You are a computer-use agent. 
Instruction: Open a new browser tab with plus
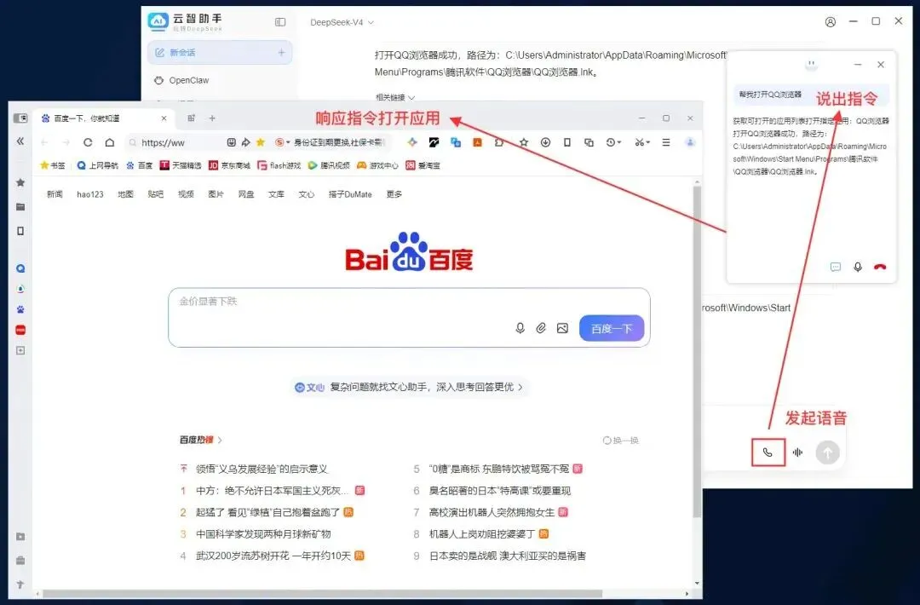[212, 118]
